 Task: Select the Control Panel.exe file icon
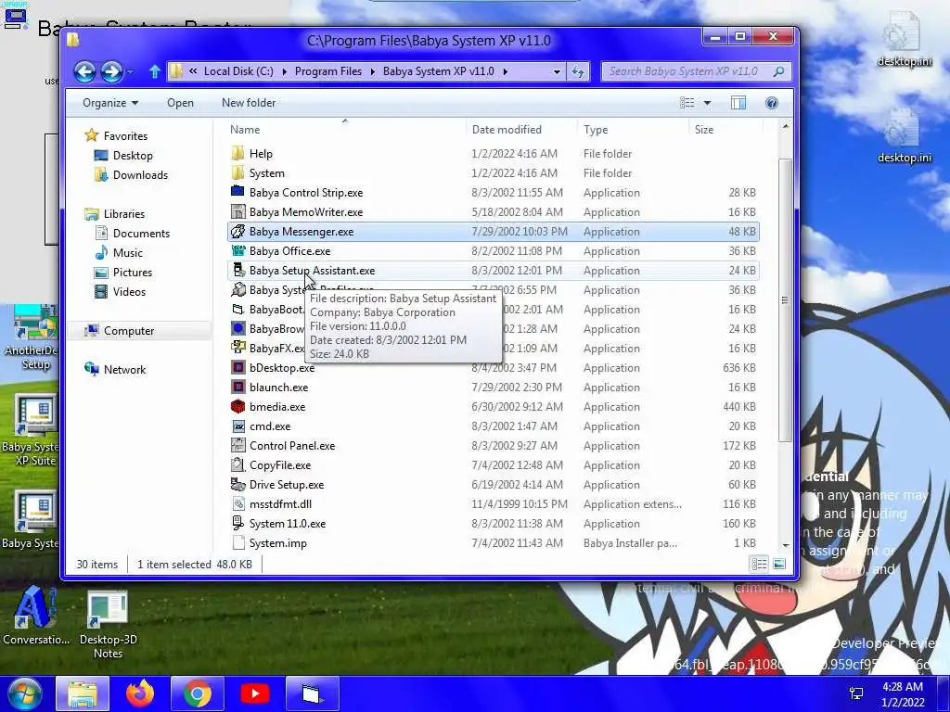[x=238, y=446]
